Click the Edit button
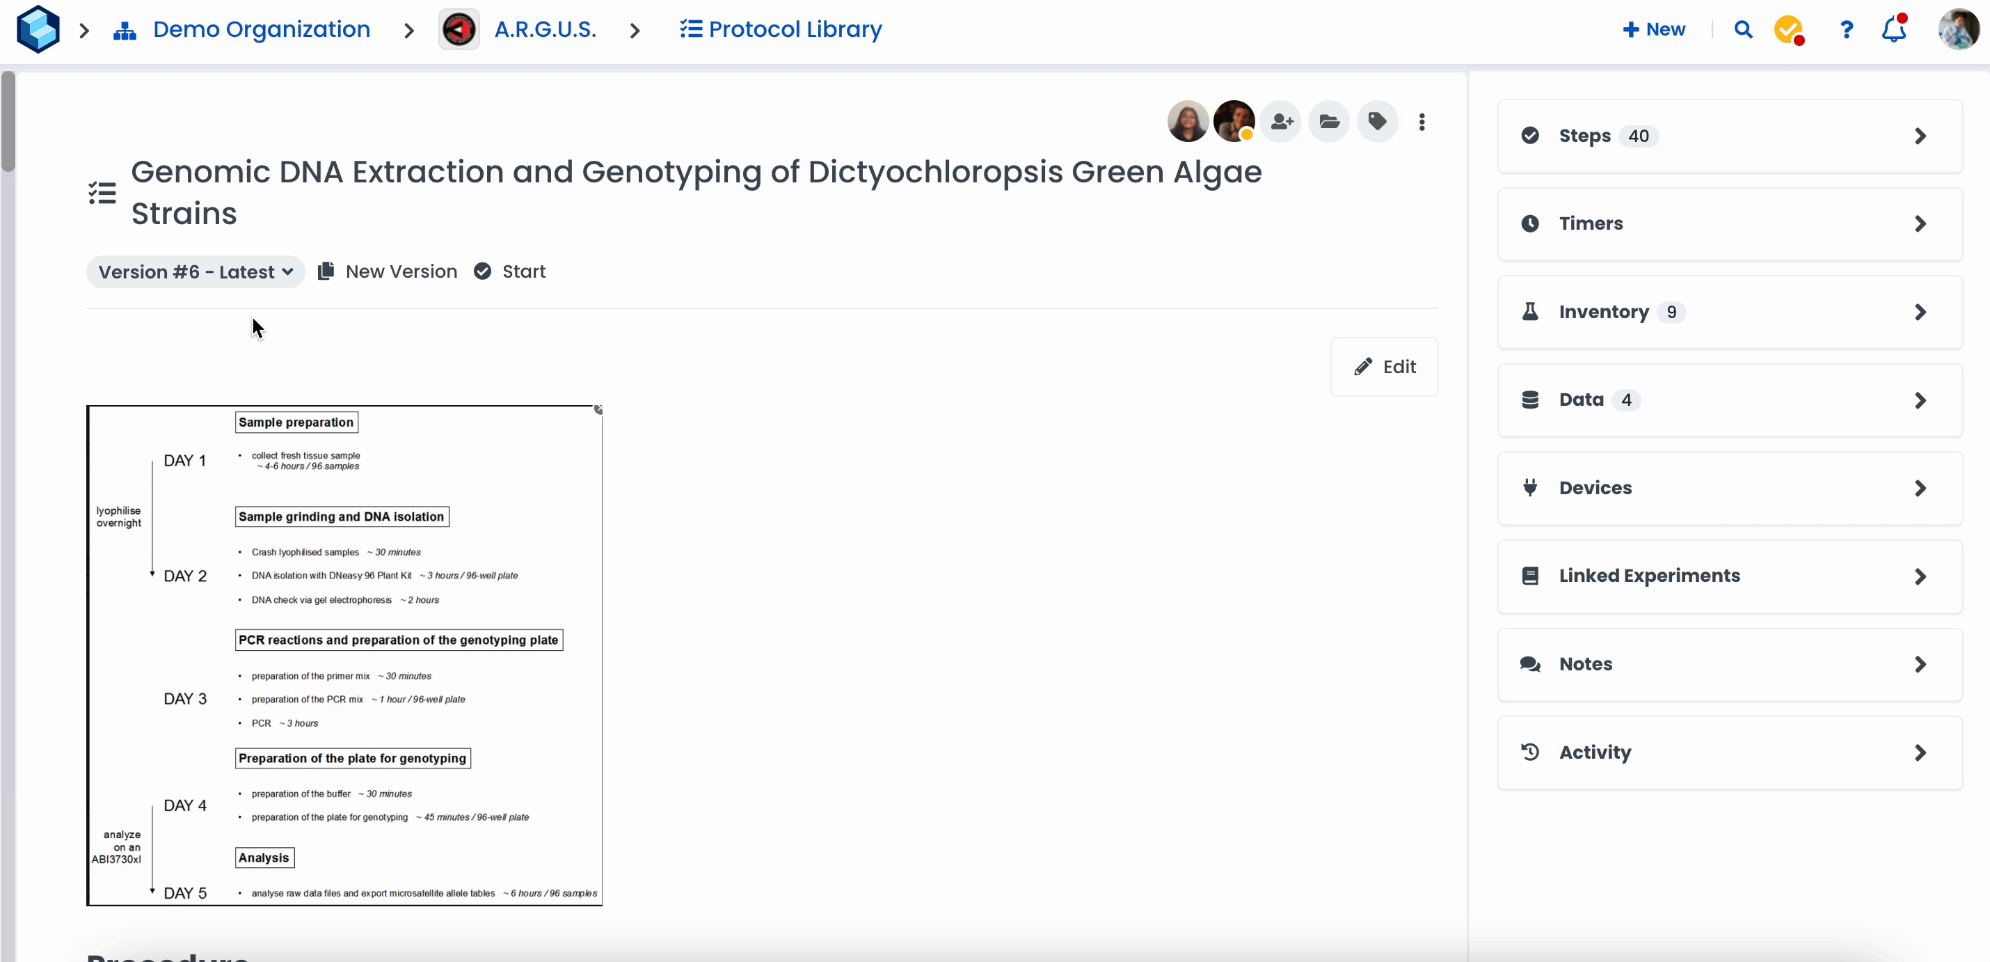This screenshot has width=1990, height=962. pos(1385,367)
